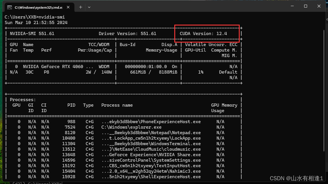Click the WindowsTerminal.exe process entry
This screenshot has width=328, height=184.
click(x=151, y=144)
